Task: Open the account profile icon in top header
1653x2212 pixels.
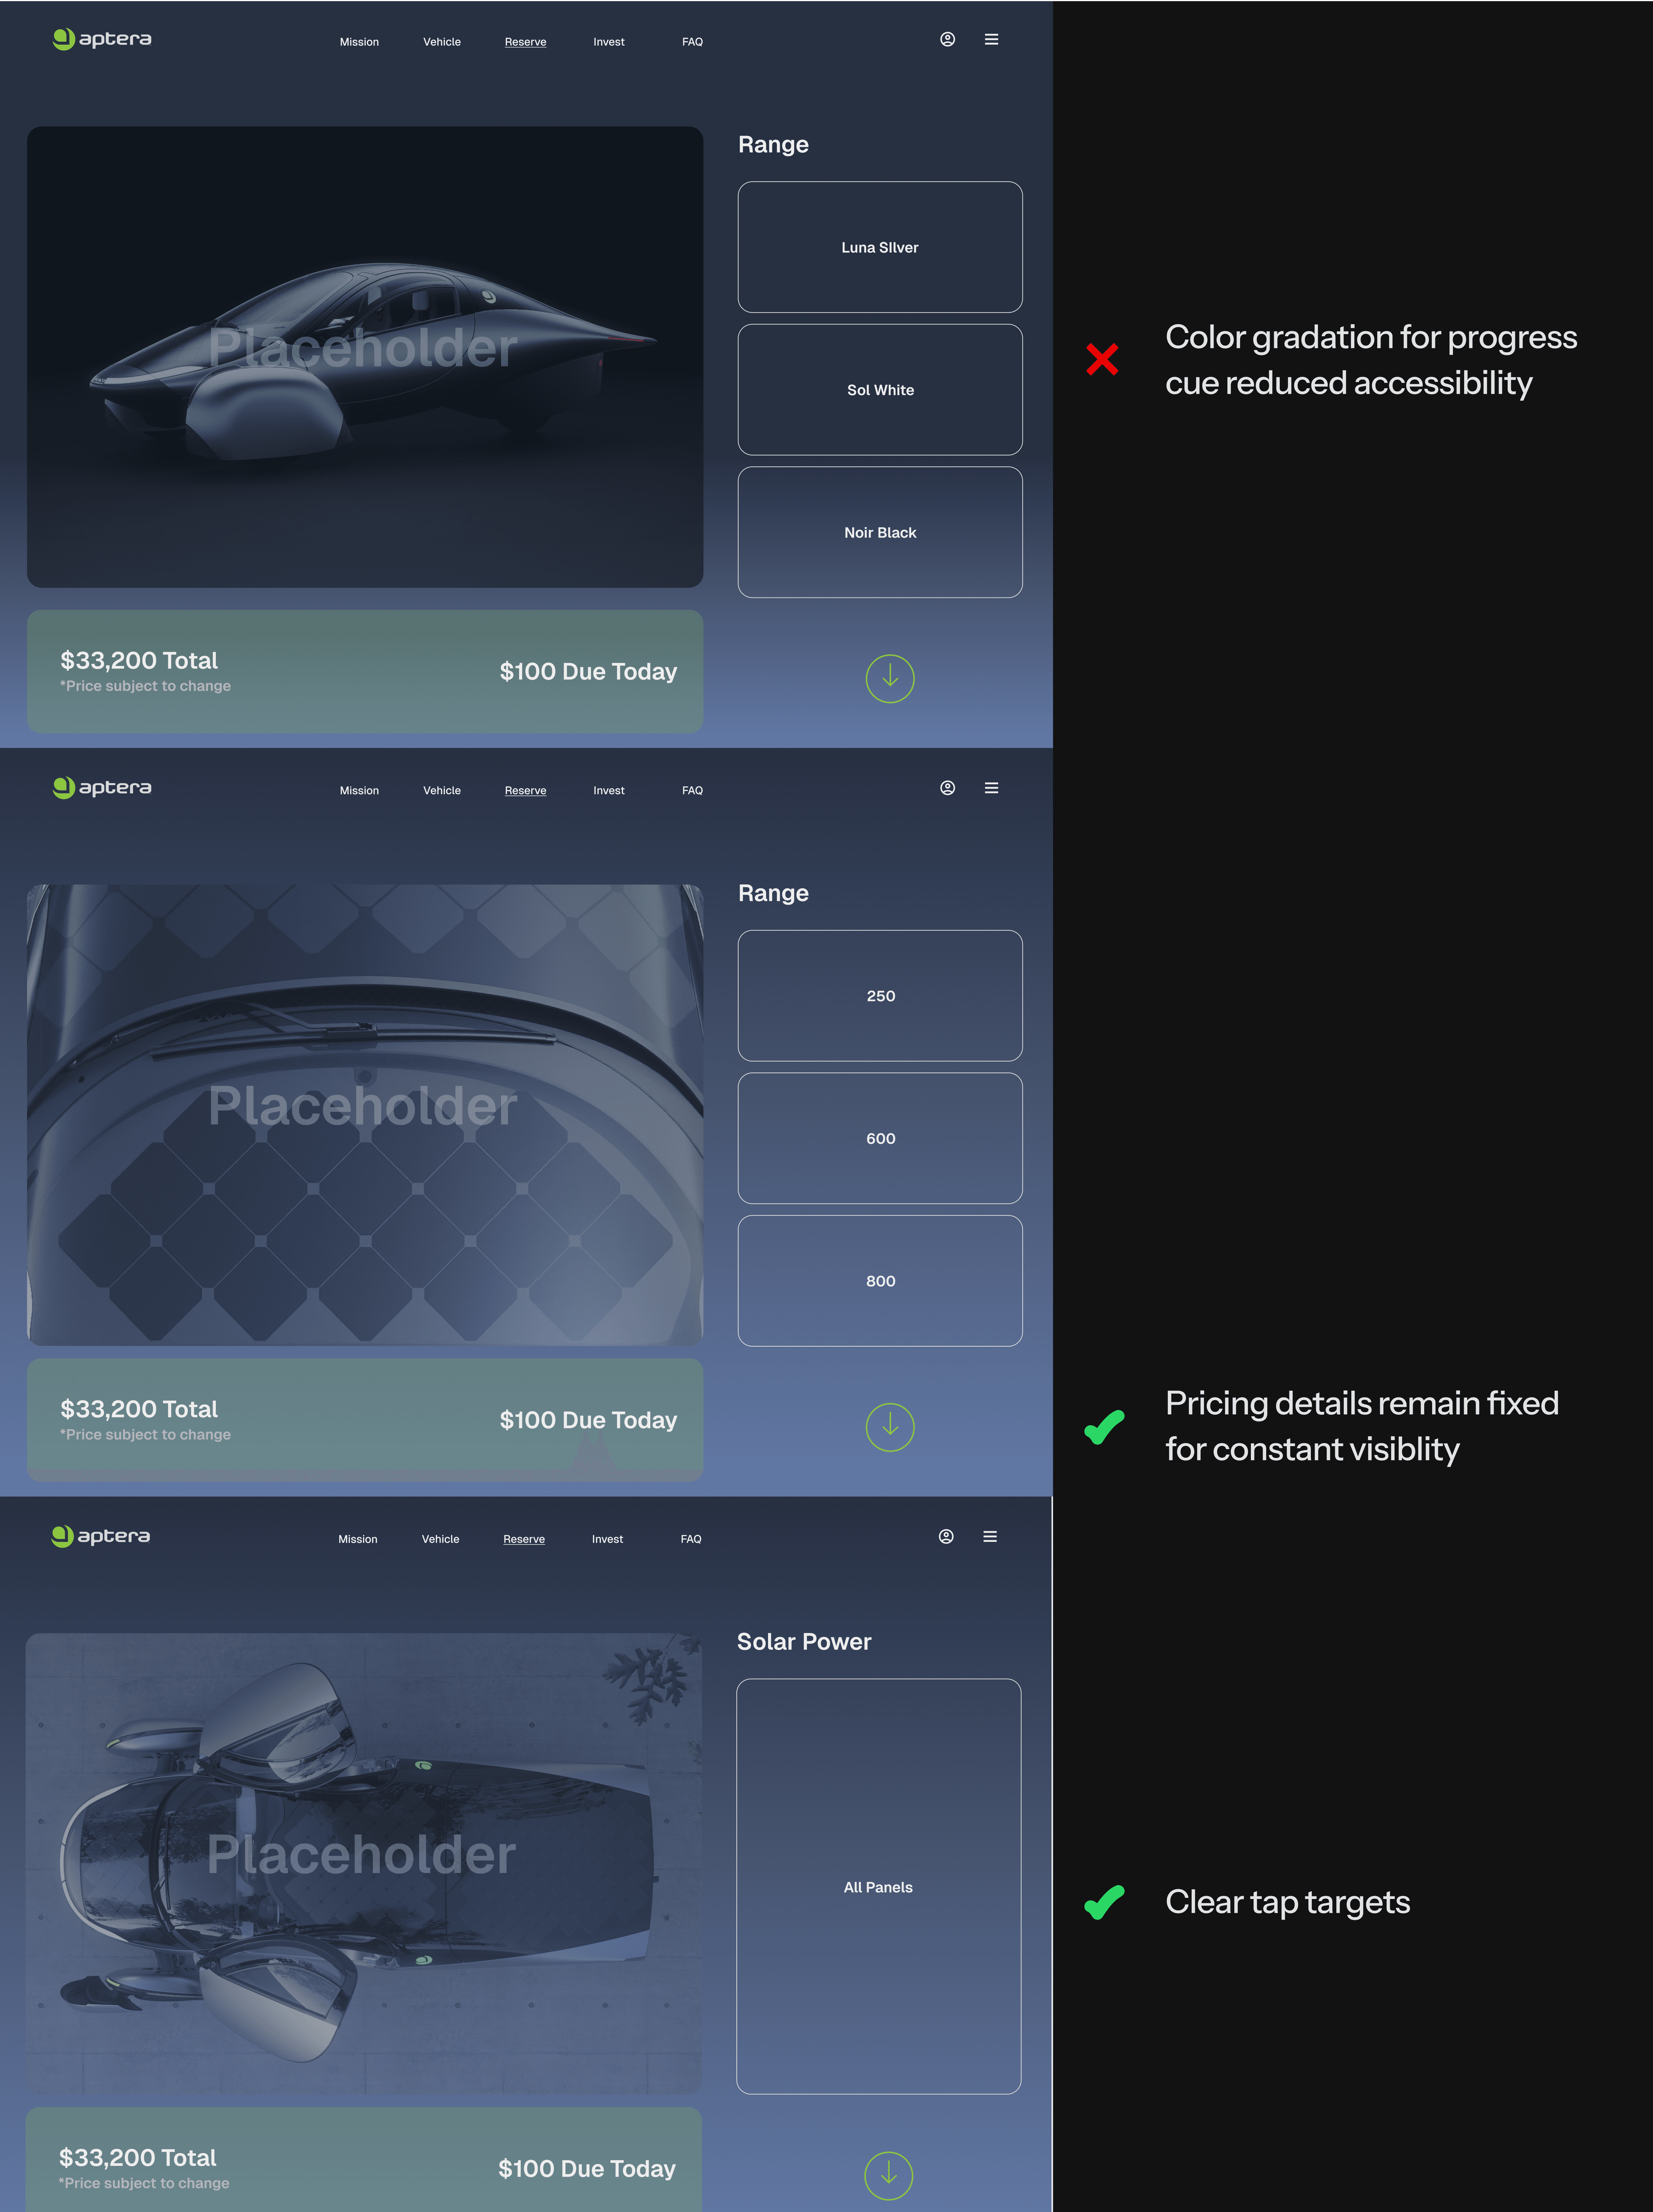Action: [947, 39]
